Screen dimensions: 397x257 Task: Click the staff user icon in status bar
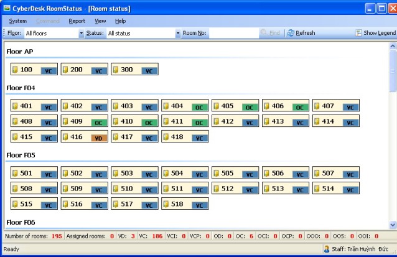click(326, 249)
